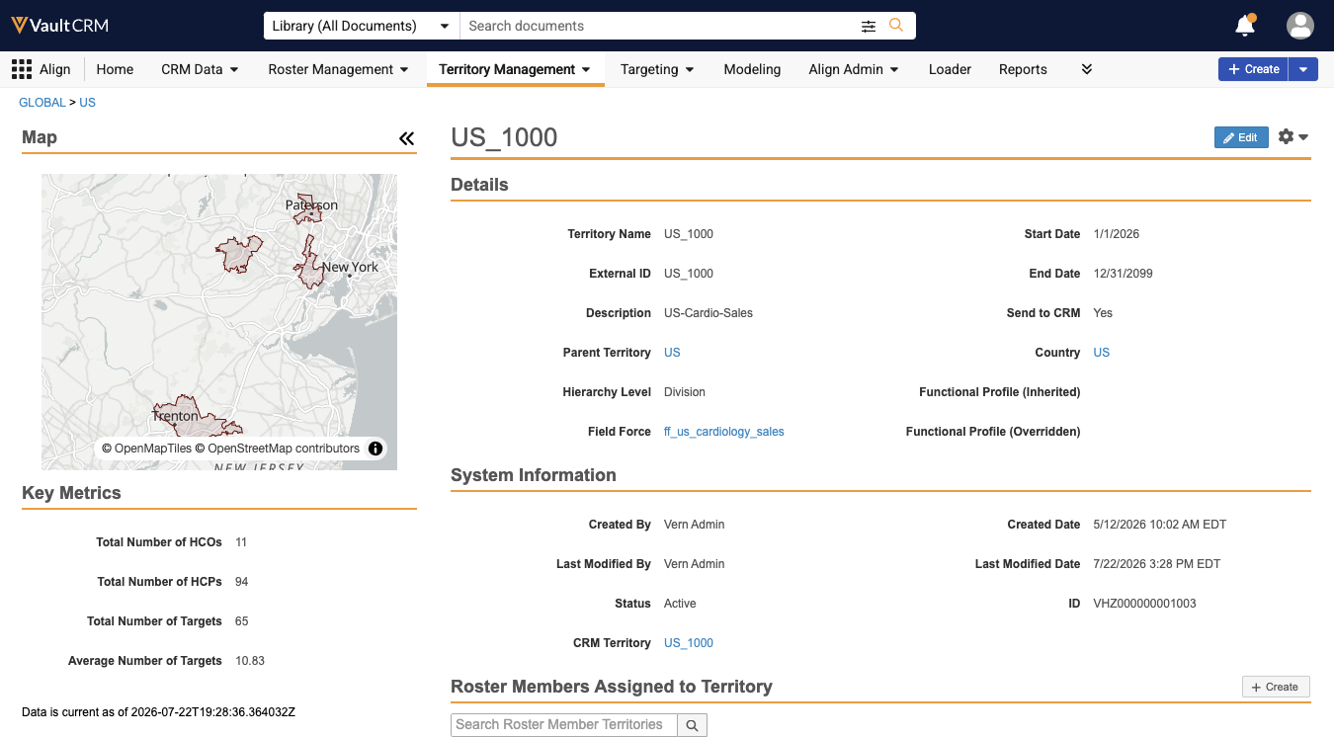This screenshot has height=737, width=1334.
Task: Edit the US_1000 territory
Action: pos(1241,137)
